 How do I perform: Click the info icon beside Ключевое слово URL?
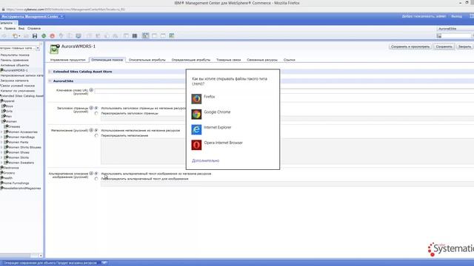tap(91, 90)
